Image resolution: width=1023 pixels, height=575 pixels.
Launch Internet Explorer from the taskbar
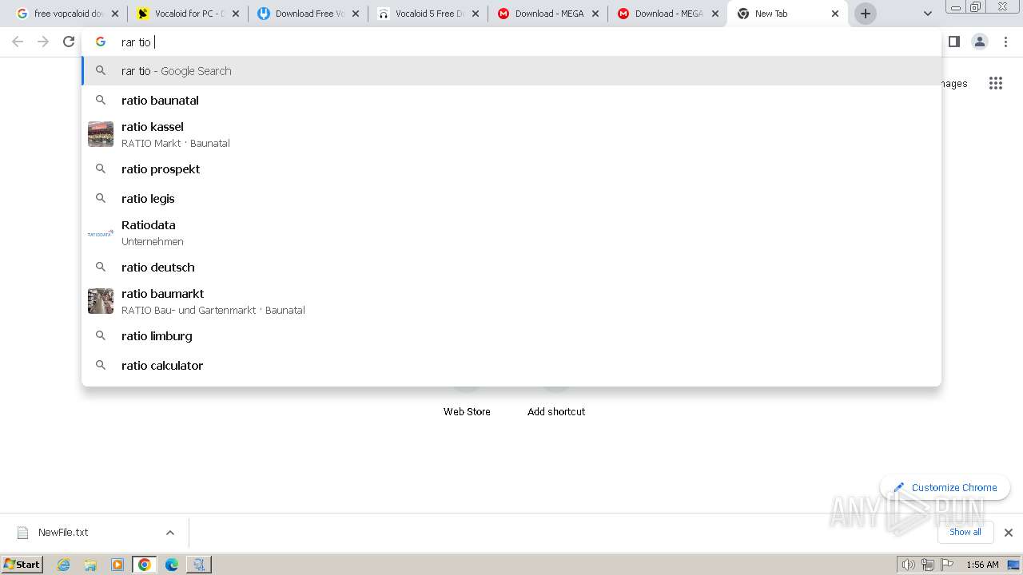[x=63, y=565]
